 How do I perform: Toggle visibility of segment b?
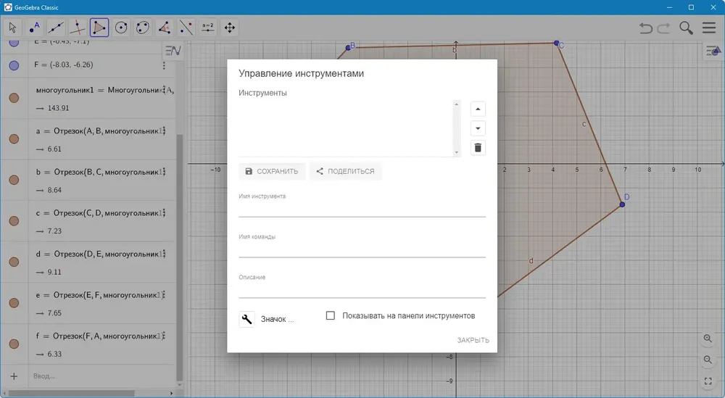pos(14,180)
